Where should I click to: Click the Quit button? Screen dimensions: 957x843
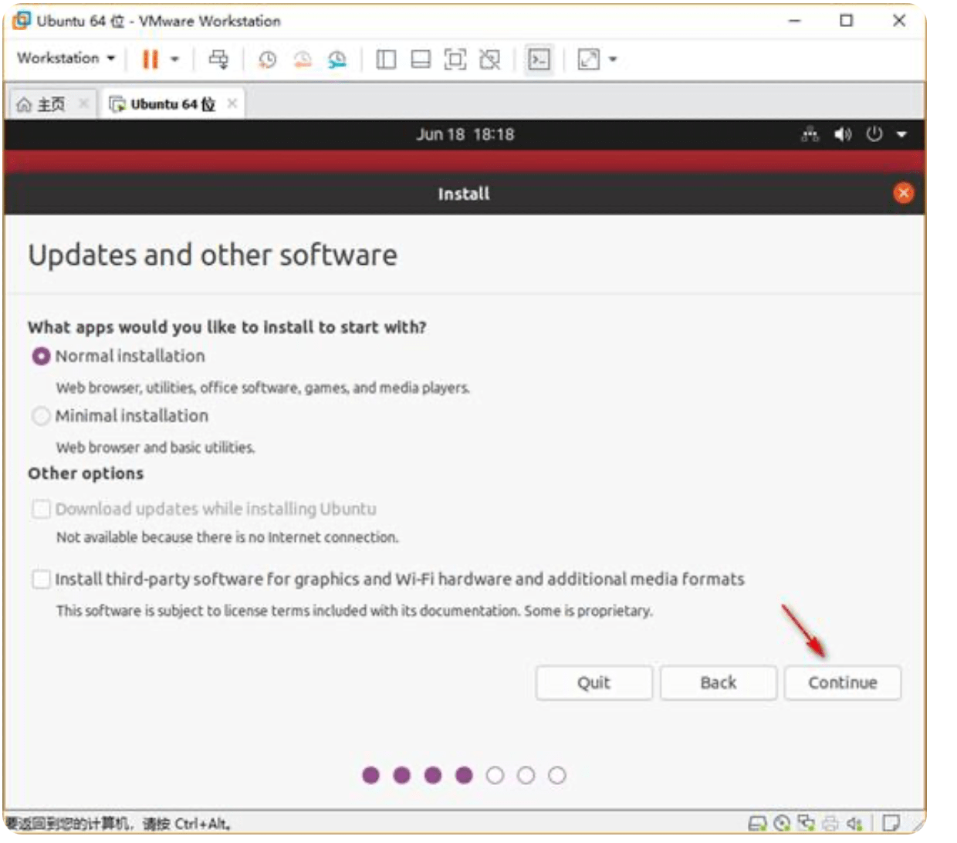594,683
